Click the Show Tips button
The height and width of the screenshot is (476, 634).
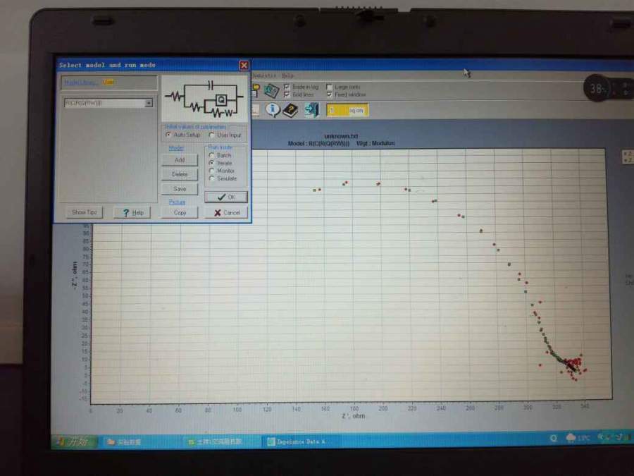click(x=85, y=212)
